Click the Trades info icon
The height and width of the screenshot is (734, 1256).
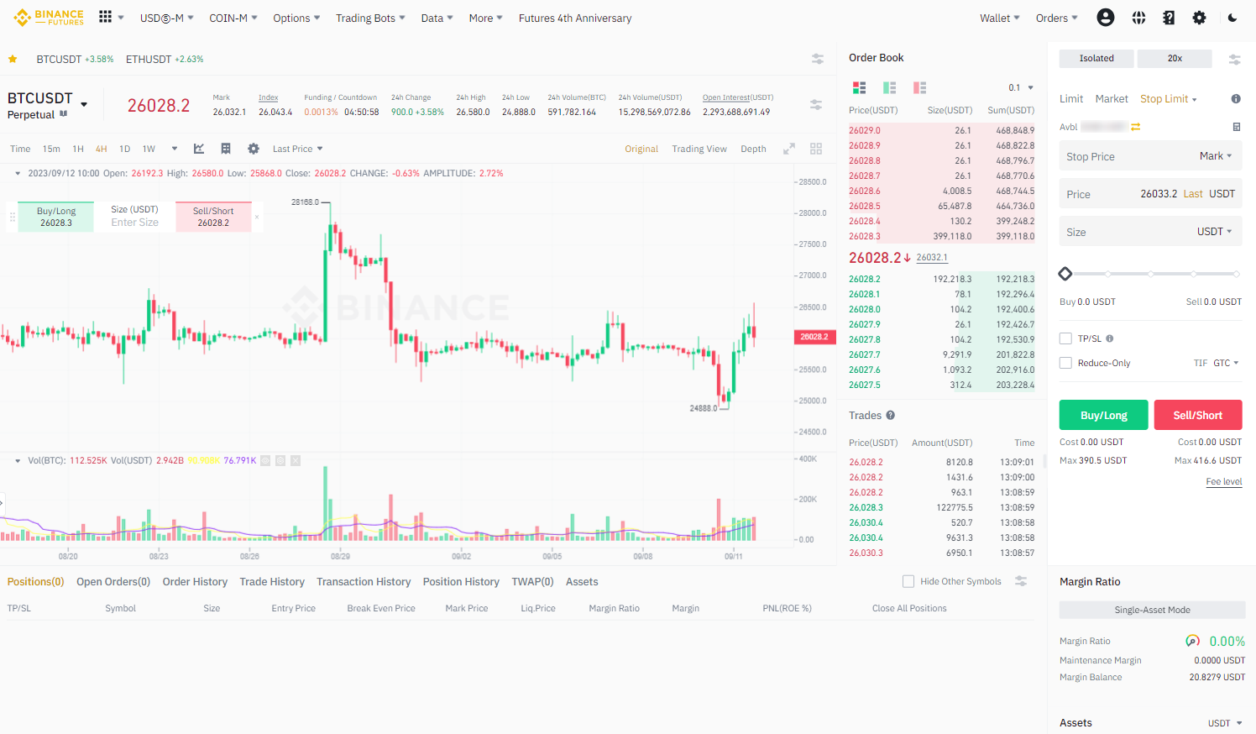pos(891,415)
